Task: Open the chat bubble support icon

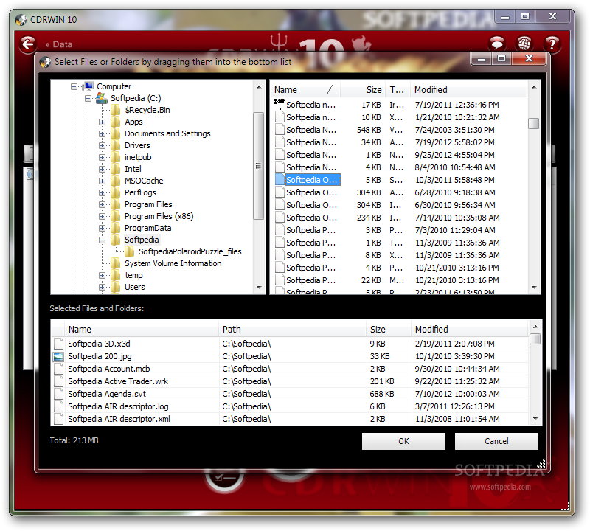Action: [496, 44]
